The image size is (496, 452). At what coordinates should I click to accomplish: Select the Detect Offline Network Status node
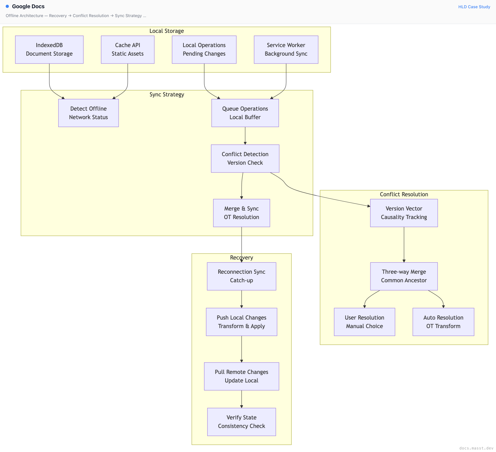coord(89,113)
